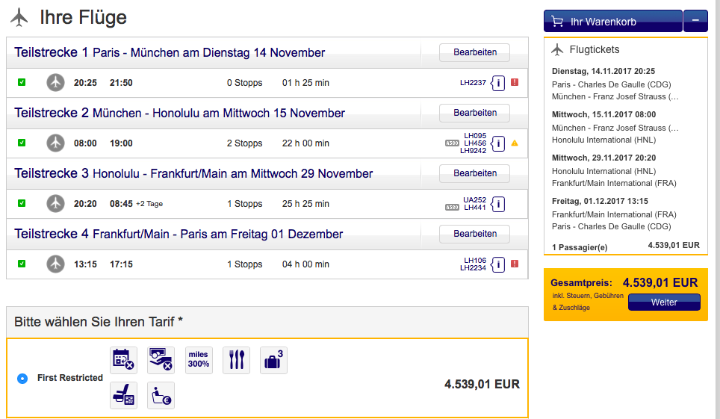Image resolution: width=720 pixels, height=419 pixels.
Task: Click yellow warning triangle on Teilstrecke 2
Action: (515, 143)
